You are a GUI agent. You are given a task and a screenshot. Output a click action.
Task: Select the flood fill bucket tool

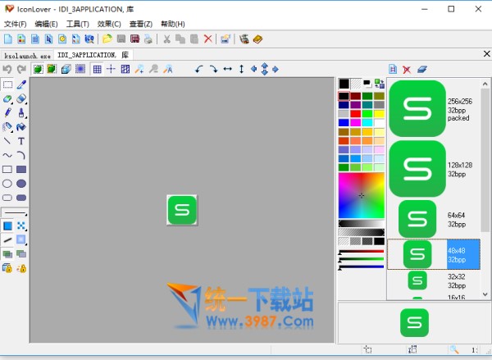[21, 127]
